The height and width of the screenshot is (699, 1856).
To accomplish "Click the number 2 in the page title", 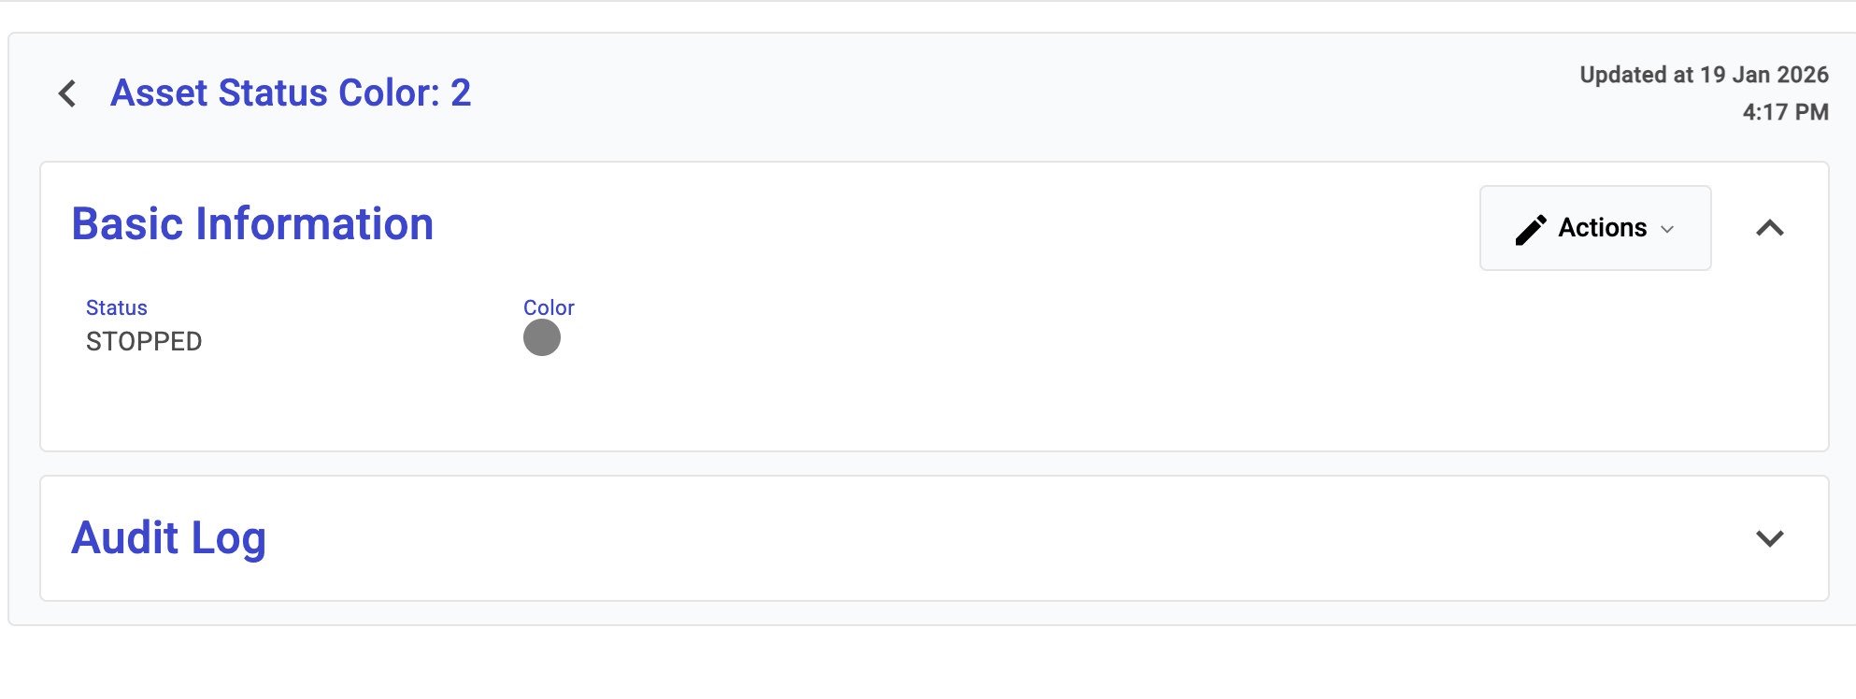I will (x=461, y=93).
